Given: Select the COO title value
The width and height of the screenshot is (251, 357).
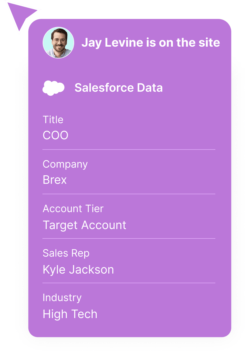Looking at the screenshot, I should click(x=56, y=135).
